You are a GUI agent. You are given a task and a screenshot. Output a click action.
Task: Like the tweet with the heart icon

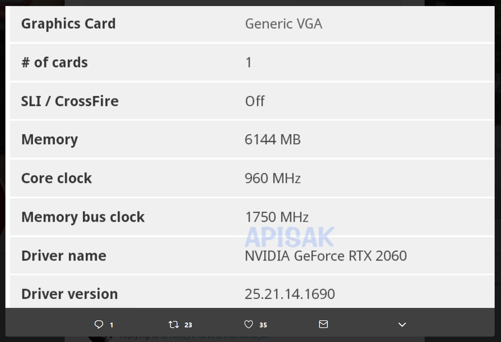pyautogui.click(x=249, y=324)
